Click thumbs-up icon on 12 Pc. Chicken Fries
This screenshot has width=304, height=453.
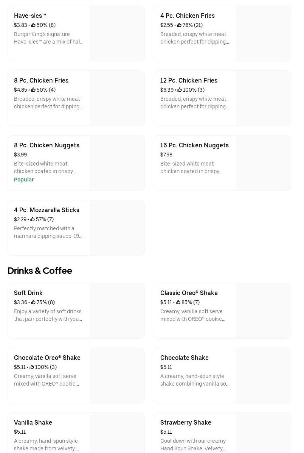[x=180, y=90]
